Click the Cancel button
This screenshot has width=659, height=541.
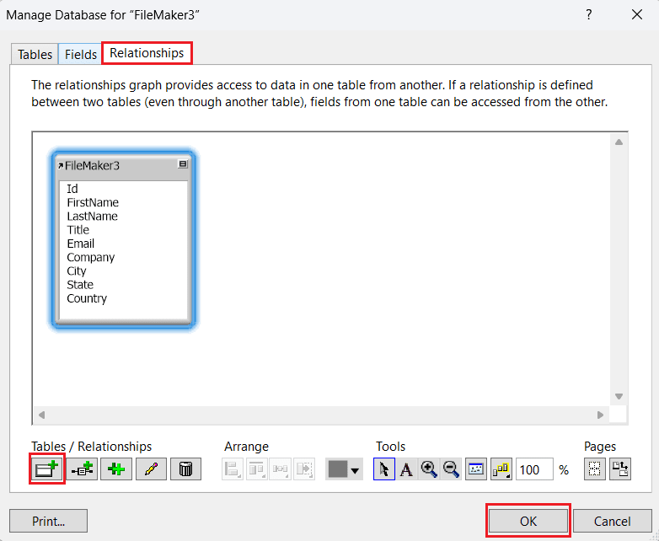(x=613, y=521)
